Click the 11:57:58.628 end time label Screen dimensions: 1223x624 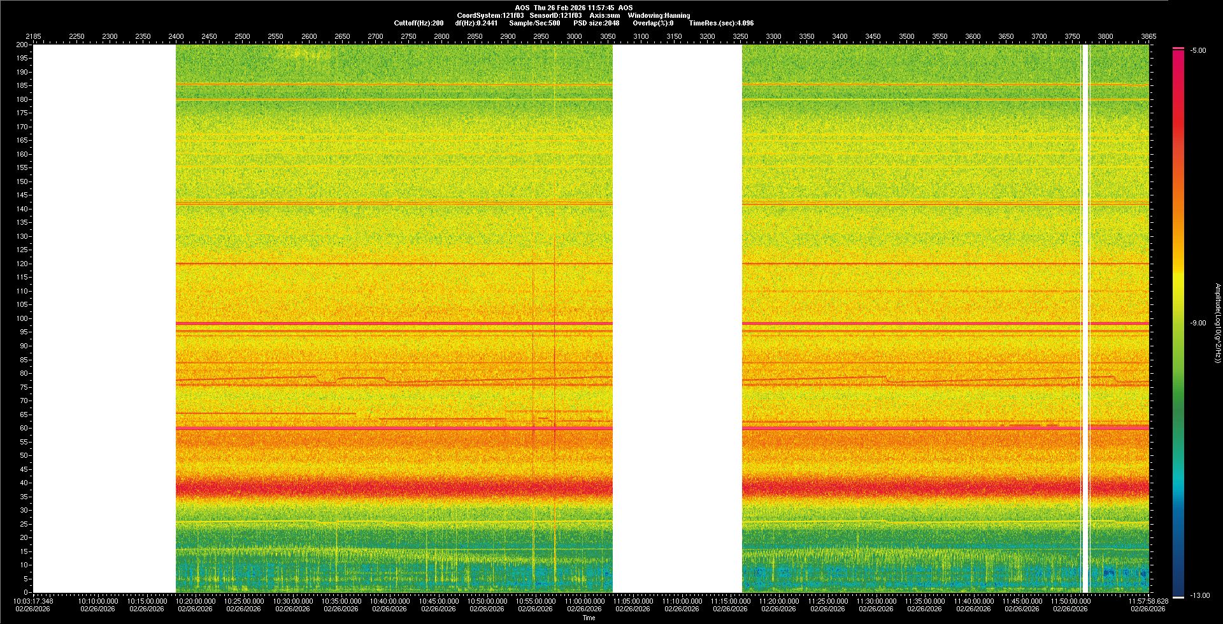click(1148, 601)
